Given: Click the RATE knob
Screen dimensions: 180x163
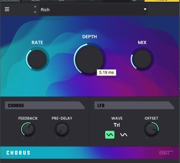Looking at the screenshot, I should (x=37, y=59).
